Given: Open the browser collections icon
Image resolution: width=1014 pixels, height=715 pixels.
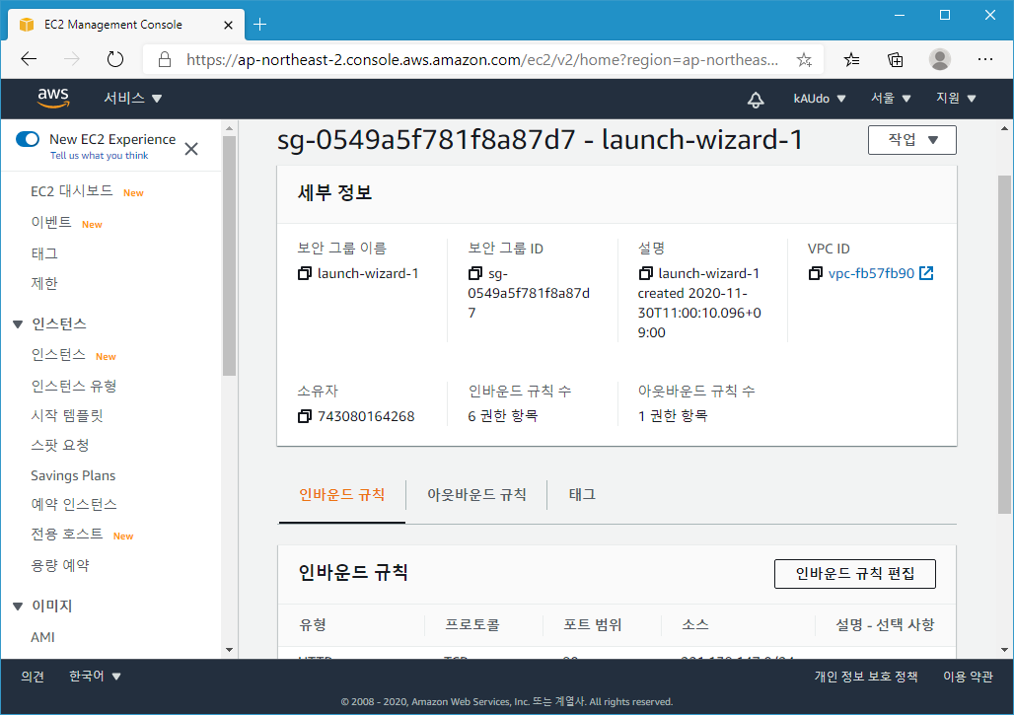Looking at the screenshot, I should (x=895, y=59).
